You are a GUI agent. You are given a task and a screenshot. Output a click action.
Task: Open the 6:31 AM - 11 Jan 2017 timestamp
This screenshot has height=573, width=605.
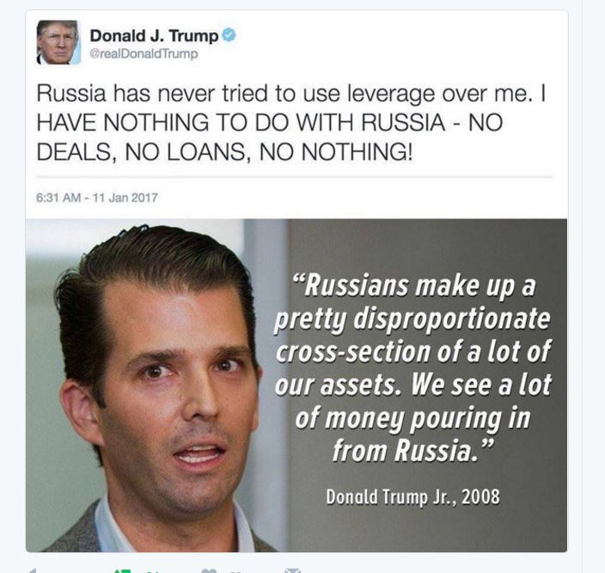(97, 197)
